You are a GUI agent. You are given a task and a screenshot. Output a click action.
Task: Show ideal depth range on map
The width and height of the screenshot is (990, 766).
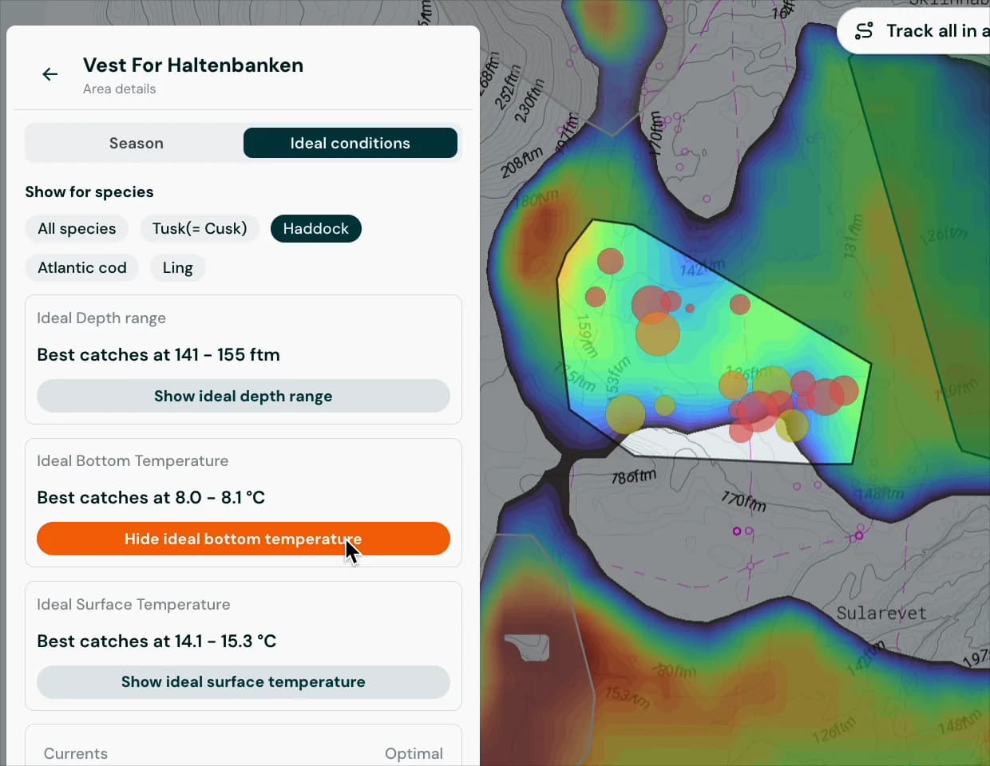click(x=244, y=396)
